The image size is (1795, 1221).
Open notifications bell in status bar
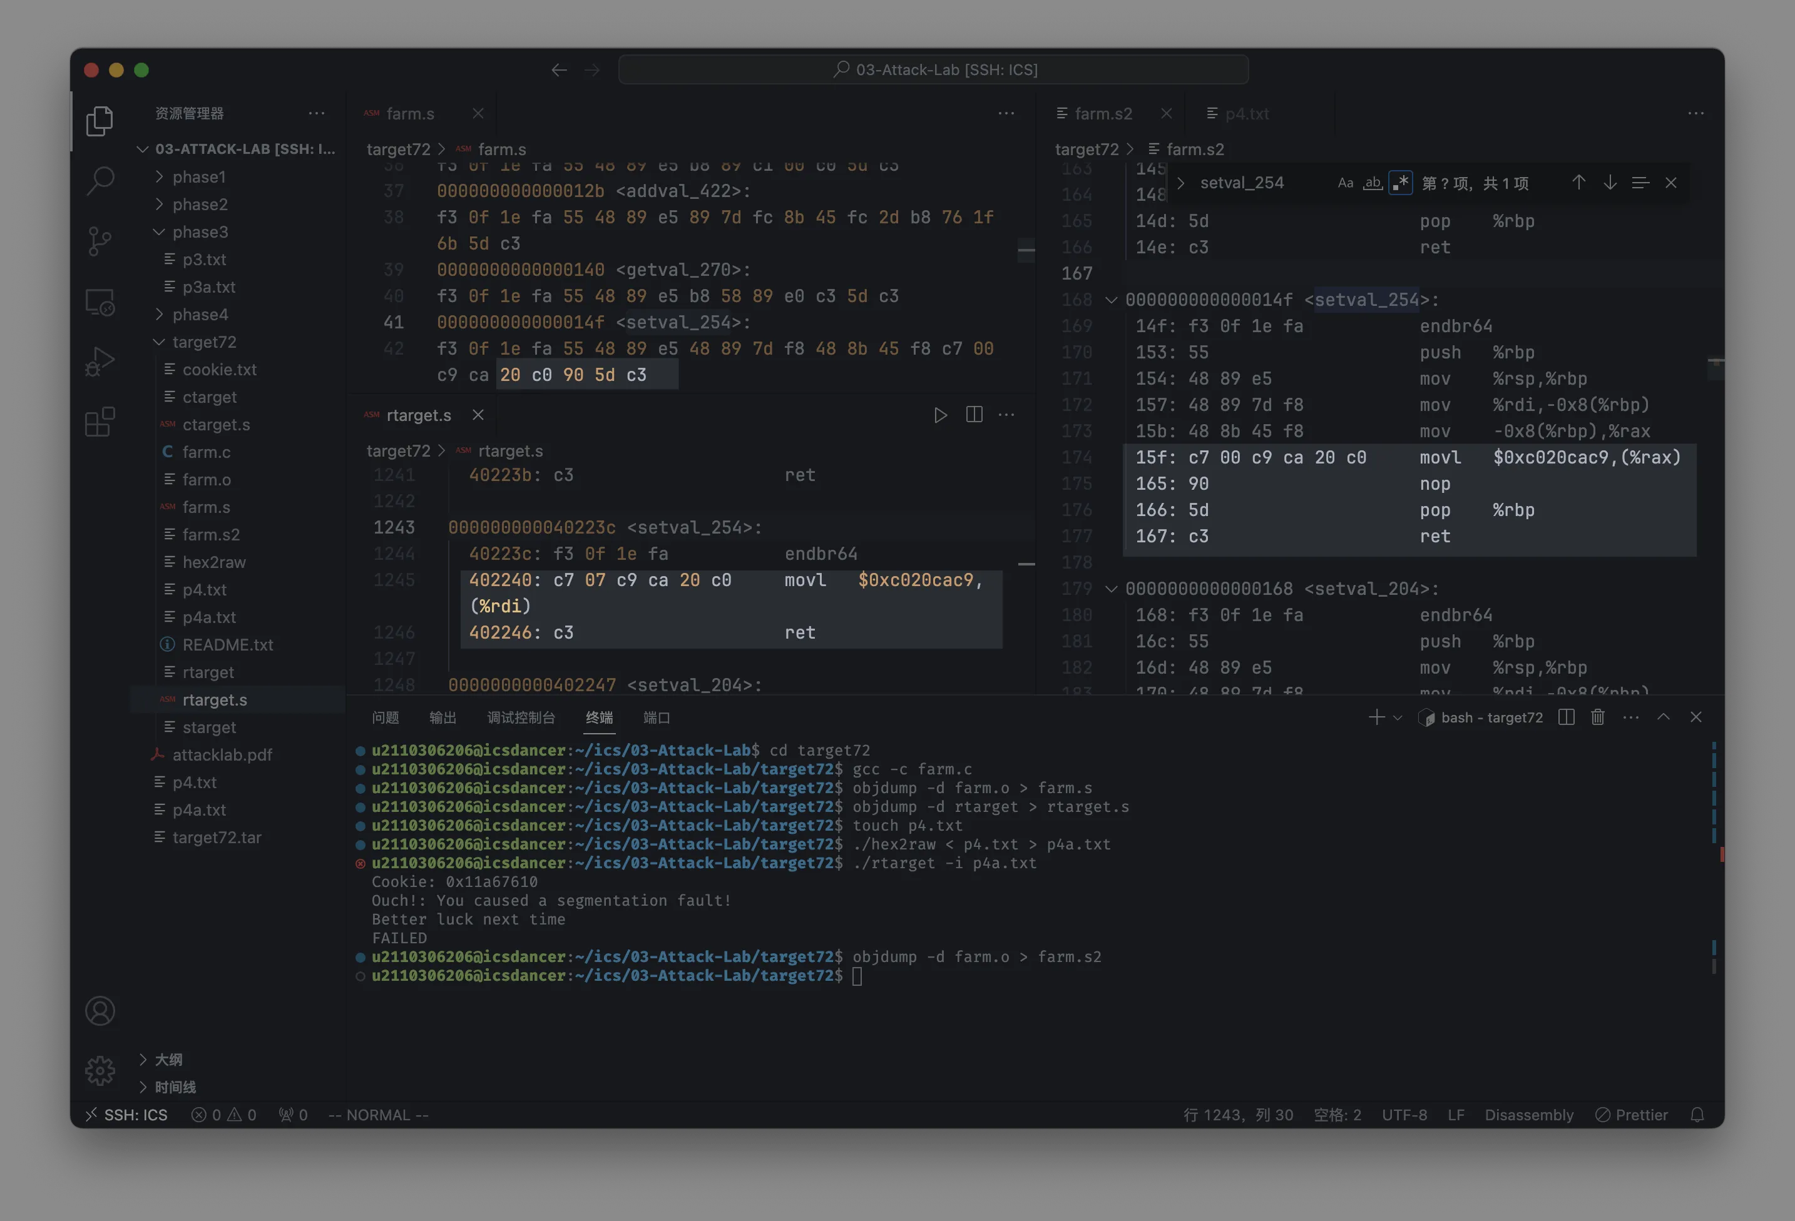[x=1697, y=1115]
